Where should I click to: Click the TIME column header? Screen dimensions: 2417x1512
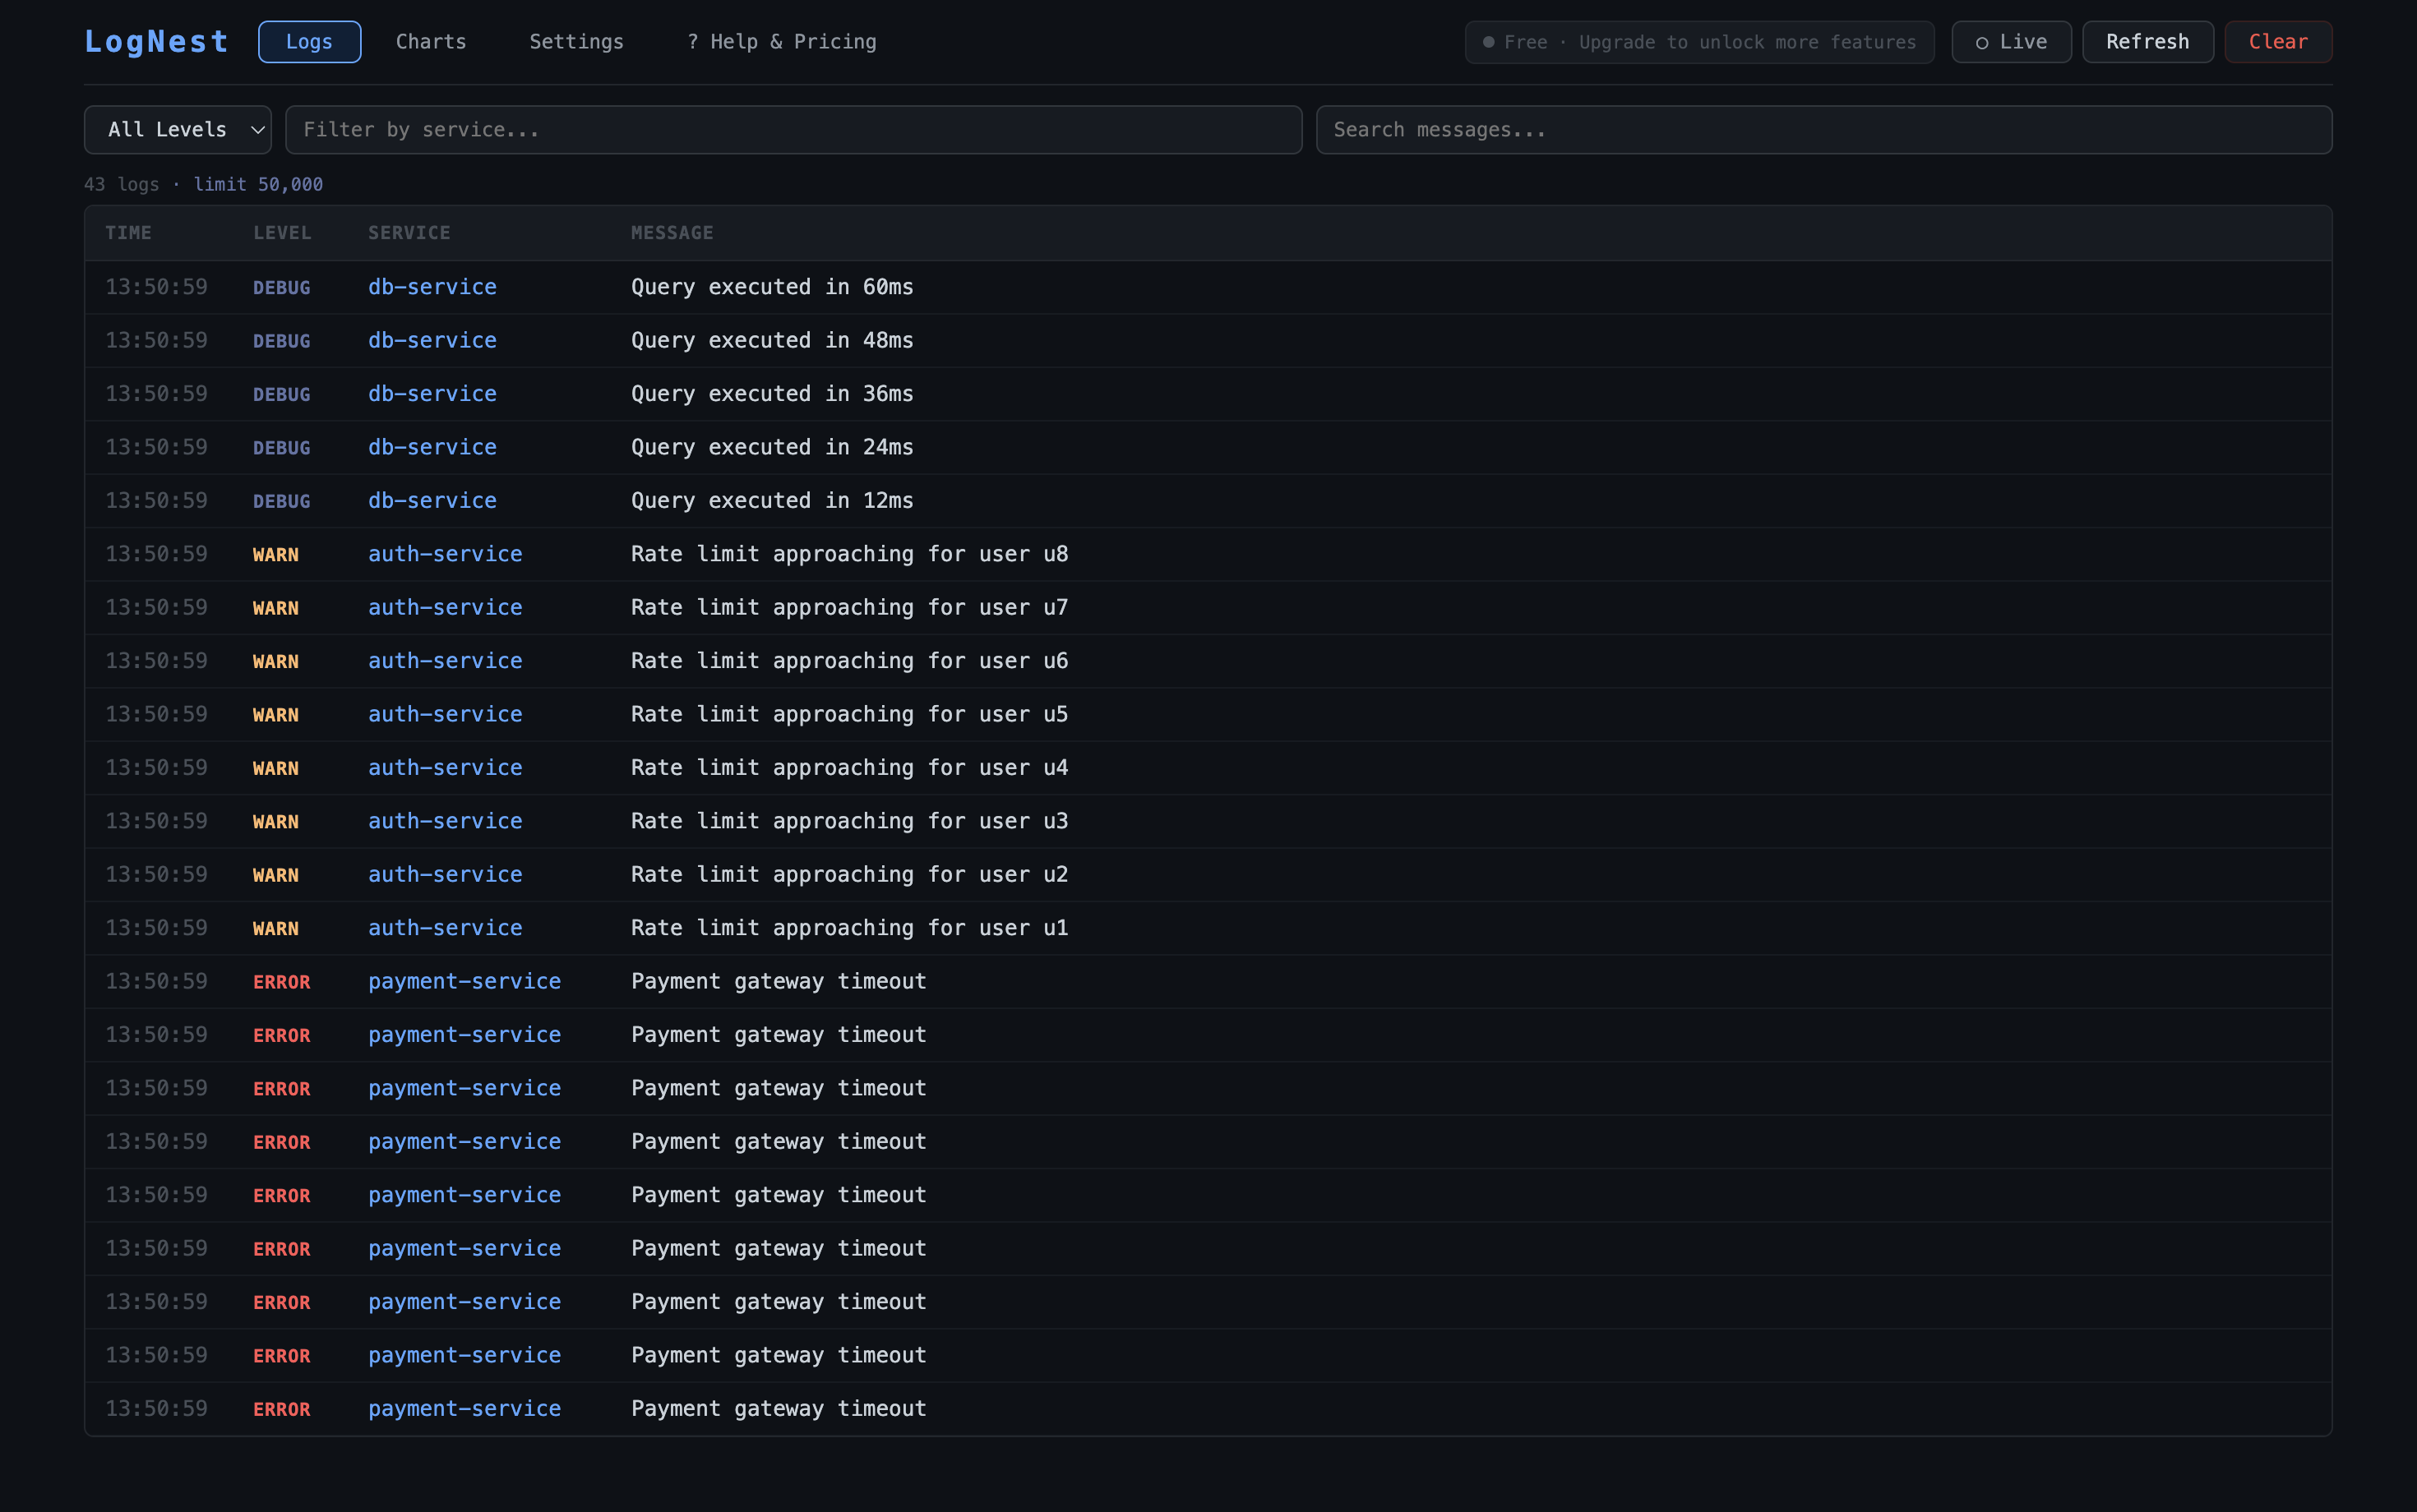click(x=128, y=233)
